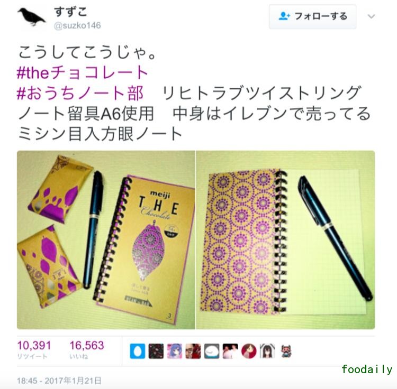The height and width of the screenshot is (389, 397).
Task: View the 10,391 retweets list
Action: [34, 349]
